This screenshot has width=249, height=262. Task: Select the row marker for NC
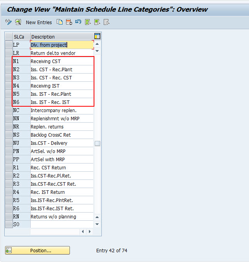9,110
